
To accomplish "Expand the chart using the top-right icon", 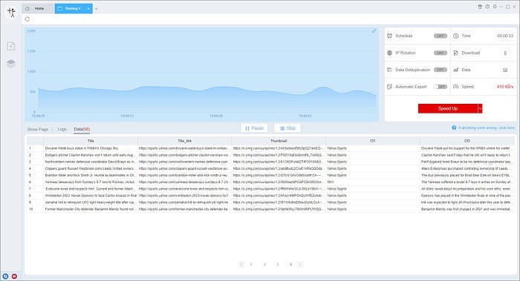I will [x=374, y=31].
